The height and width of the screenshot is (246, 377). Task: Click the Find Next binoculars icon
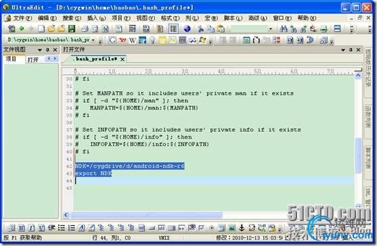303,29
